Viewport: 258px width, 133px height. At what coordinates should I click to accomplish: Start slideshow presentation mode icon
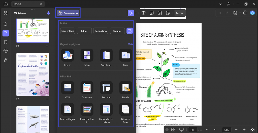(x=181, y=130)
